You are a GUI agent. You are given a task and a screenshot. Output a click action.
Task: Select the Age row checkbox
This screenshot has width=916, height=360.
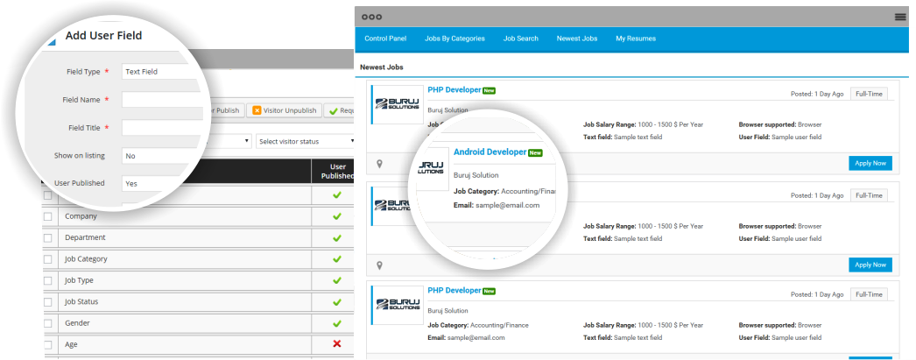click(47, 345)
